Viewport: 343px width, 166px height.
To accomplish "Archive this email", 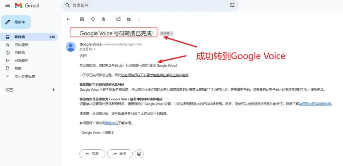I will tap(82, 19).
